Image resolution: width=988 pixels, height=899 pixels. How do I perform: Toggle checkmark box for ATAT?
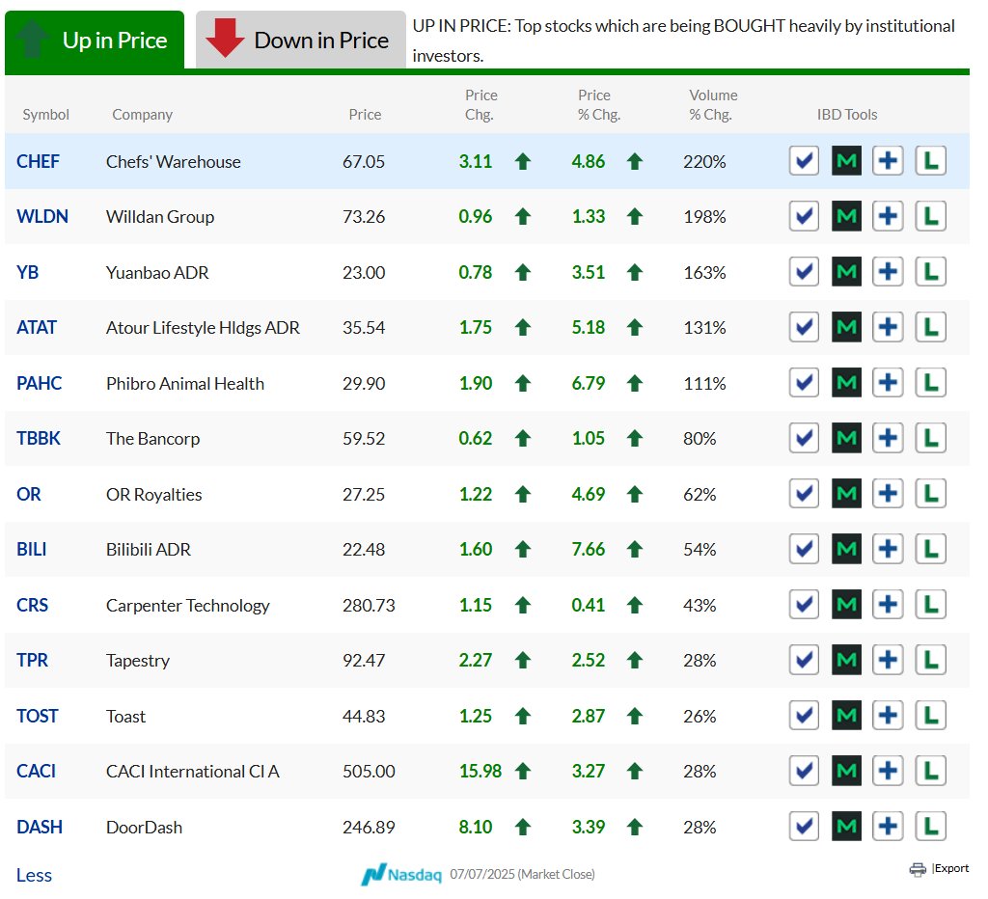coord(804,328)
